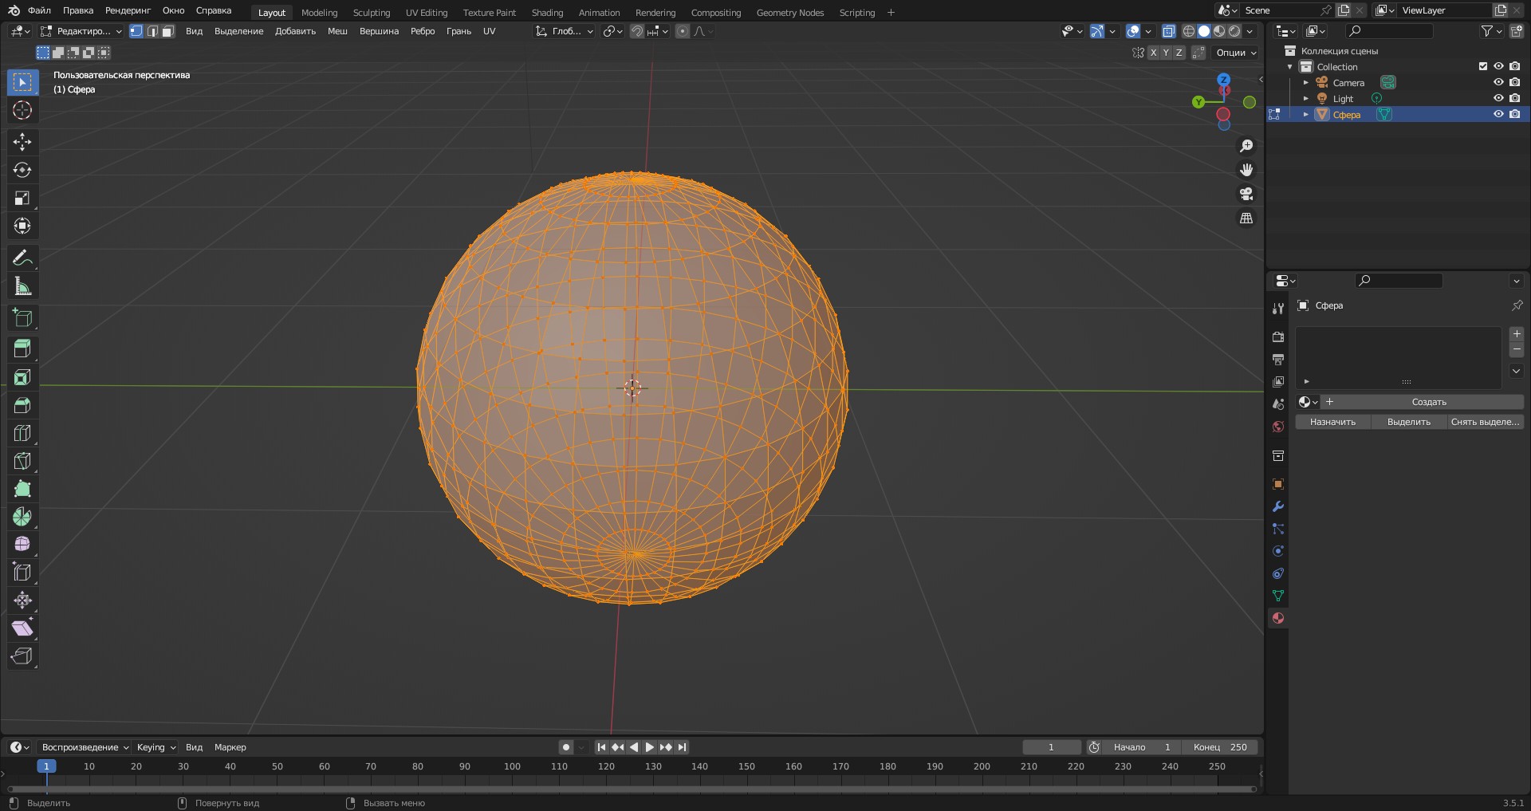Select the Move tool in toolbar
Screen dimensions: 1531x811
[22, 142]
